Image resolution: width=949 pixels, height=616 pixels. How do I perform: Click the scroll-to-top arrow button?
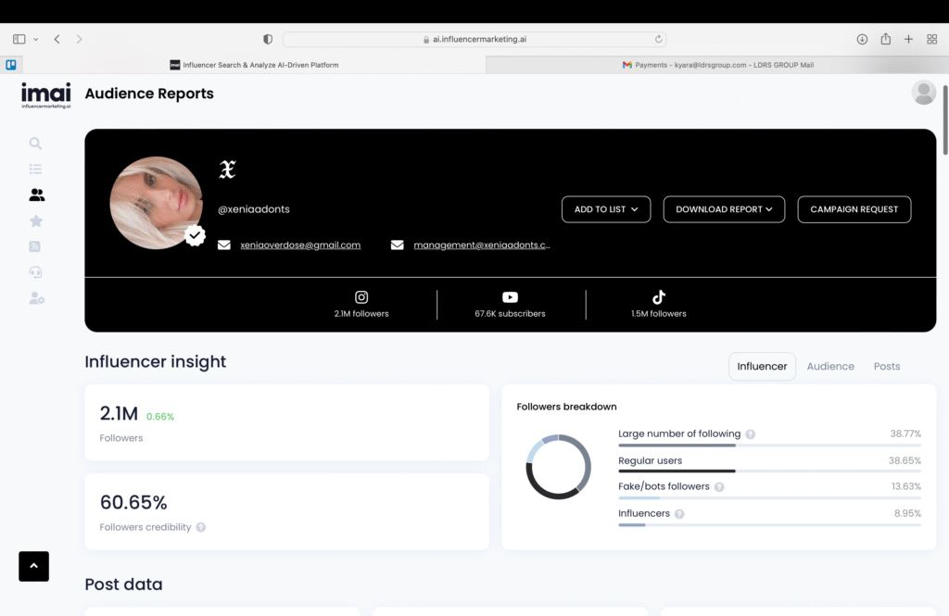(33, 566)
